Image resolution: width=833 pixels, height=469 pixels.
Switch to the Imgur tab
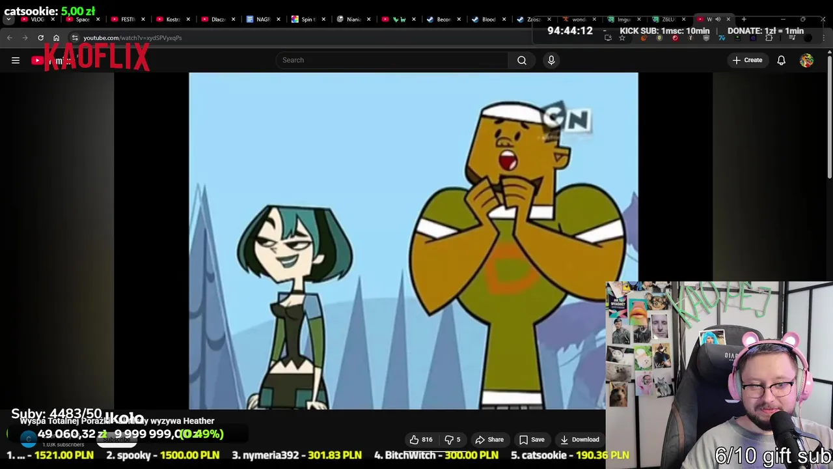coord(623,20)
